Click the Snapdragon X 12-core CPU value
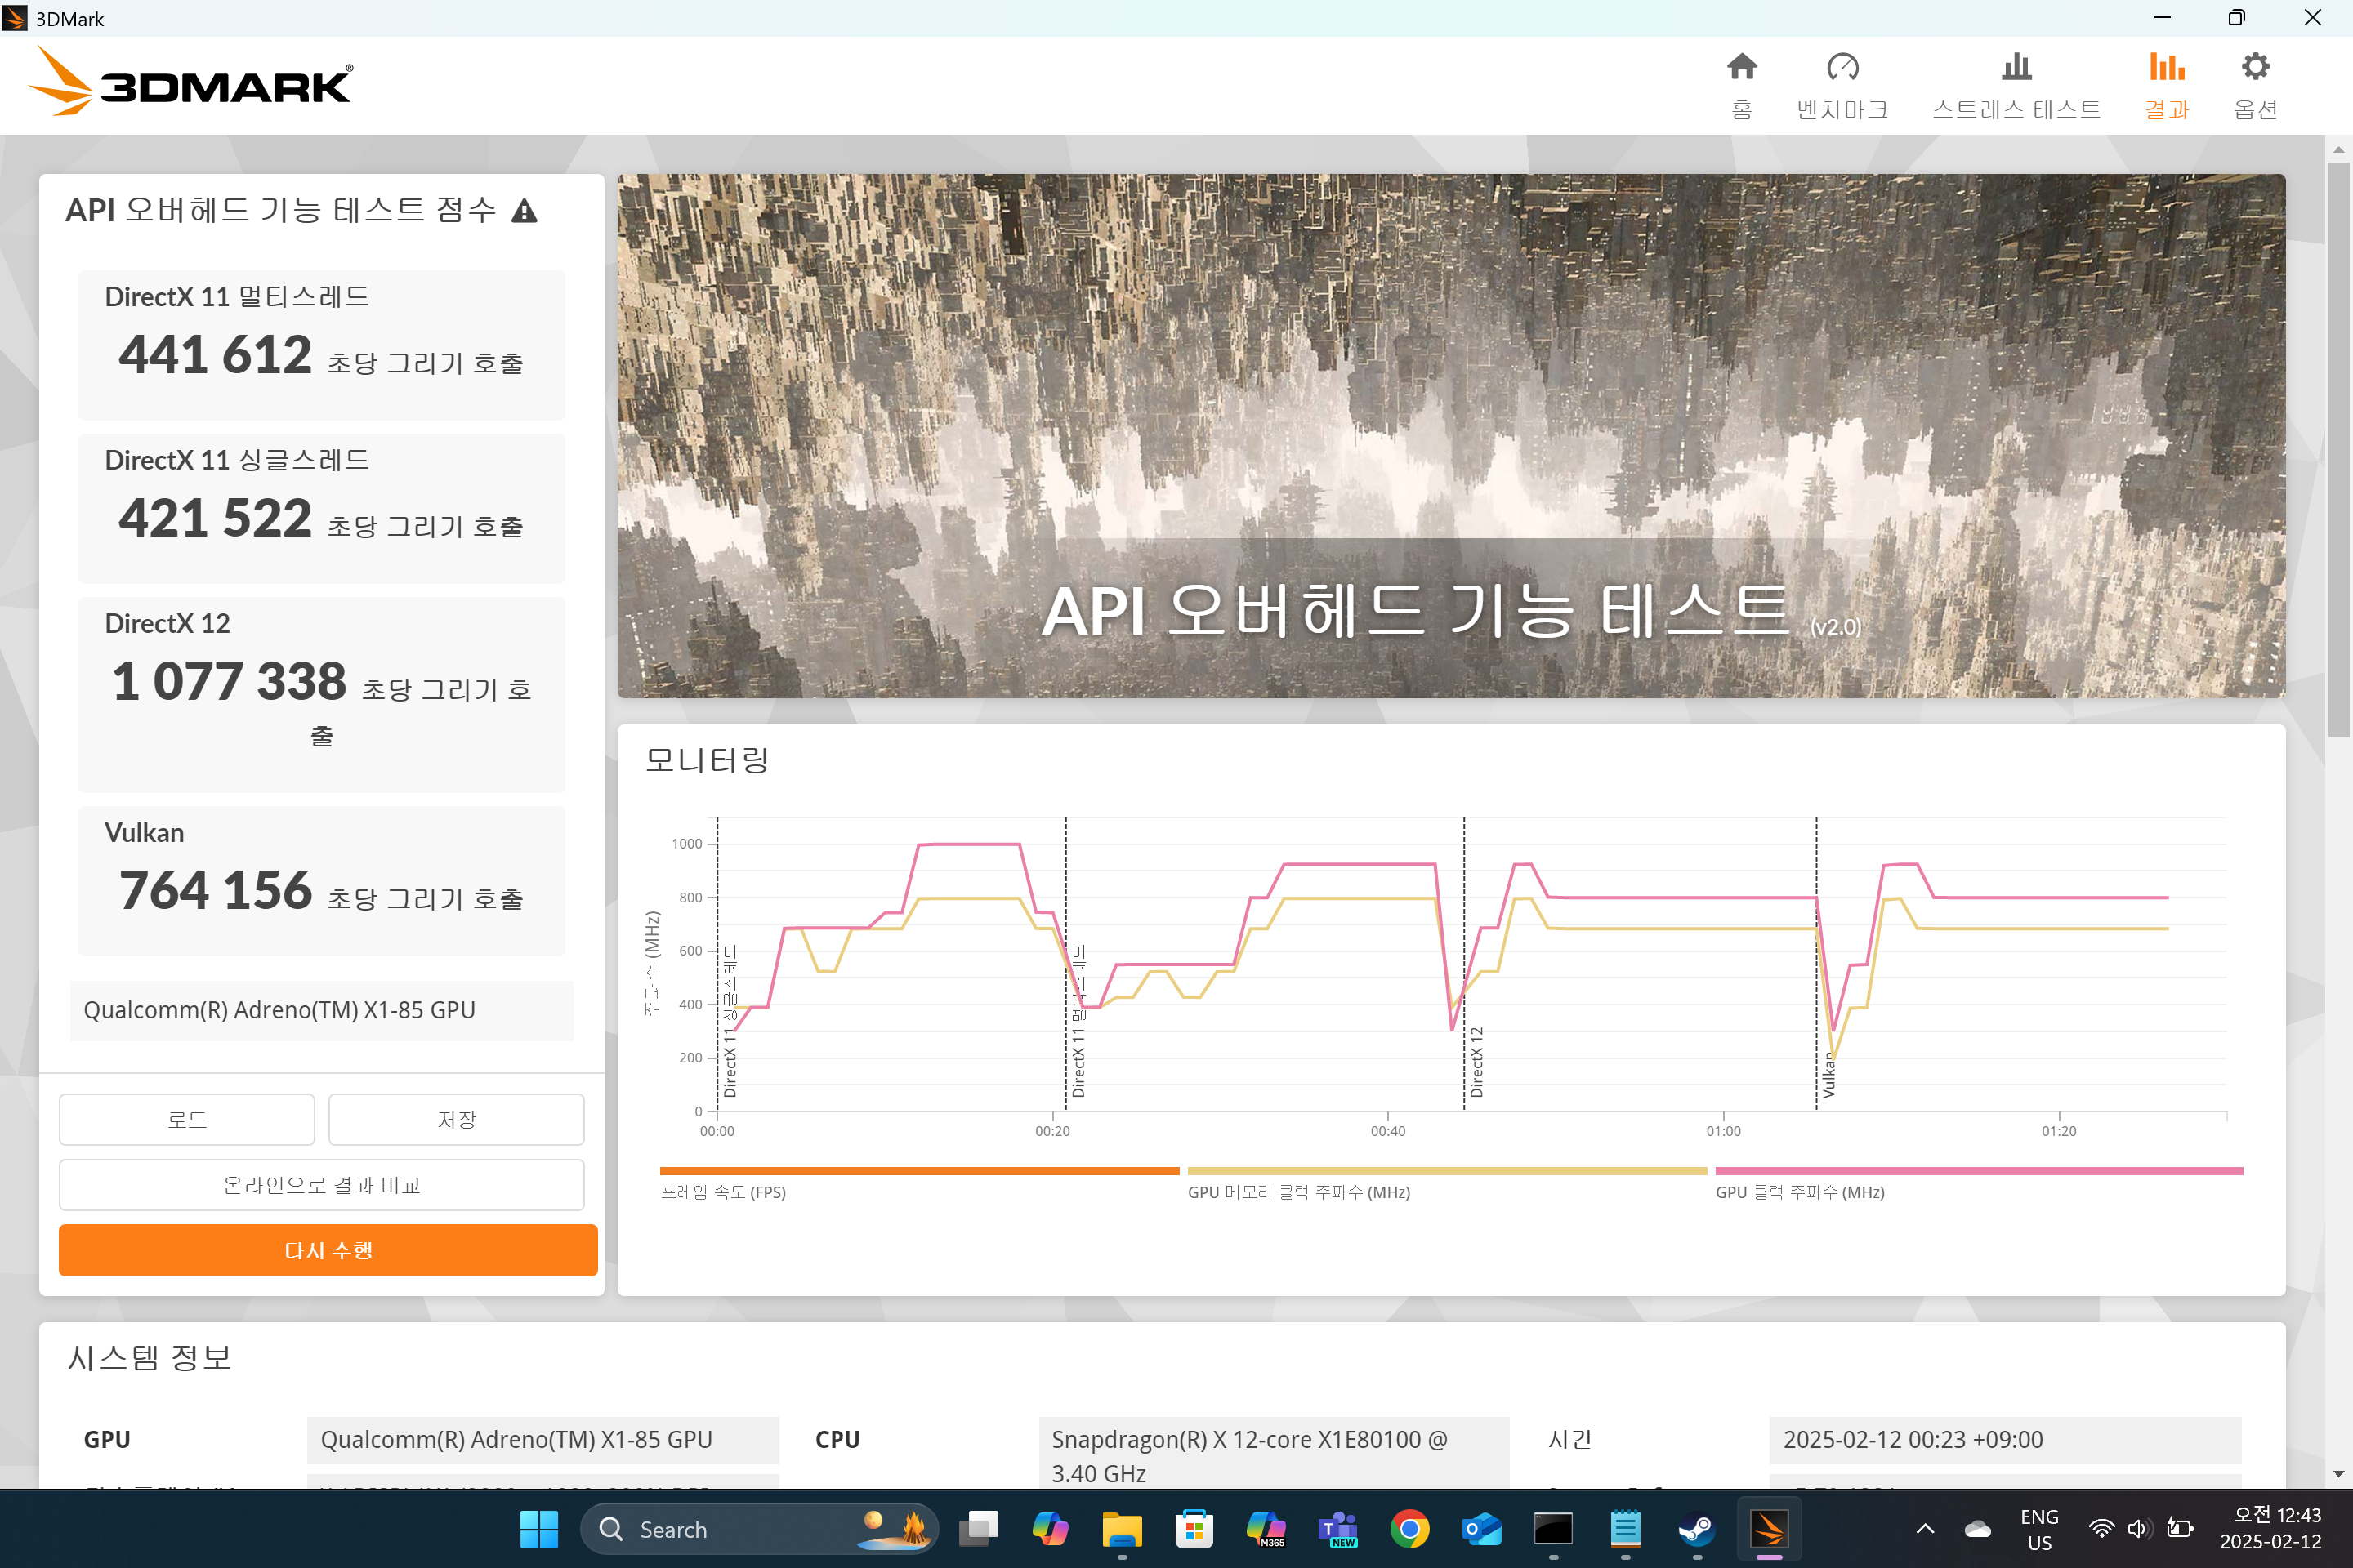The width and height of the screenshot is (2353, 1568). tap(1274, 1453)
